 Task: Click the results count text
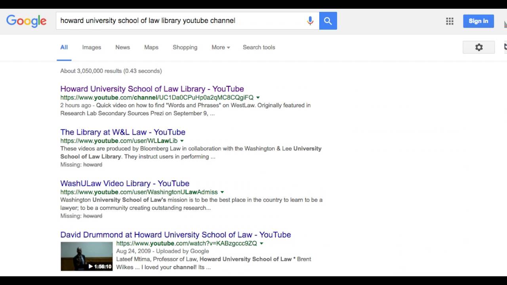click(x=111, y=71)
